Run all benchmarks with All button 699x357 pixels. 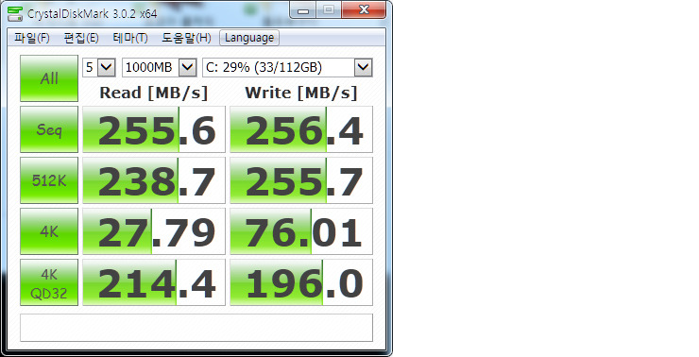pos(49,78)
